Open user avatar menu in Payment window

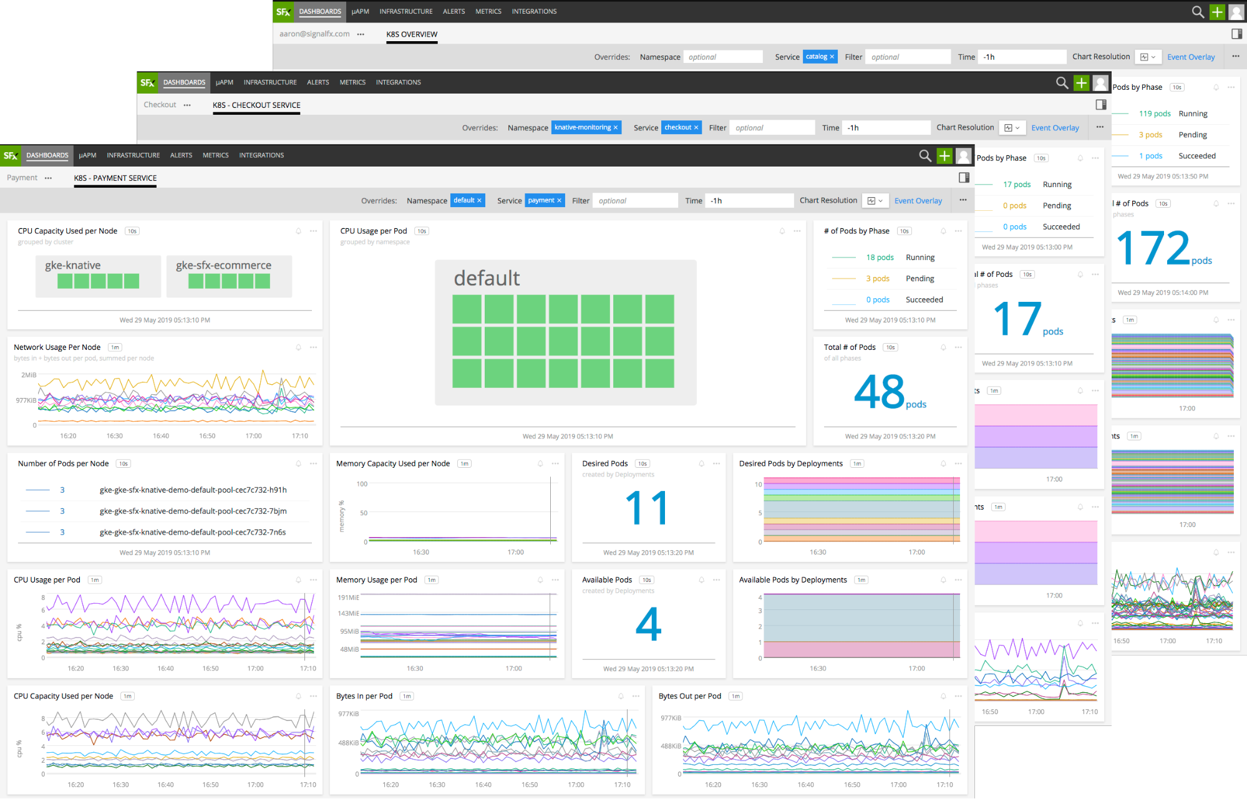click(964, 155)
